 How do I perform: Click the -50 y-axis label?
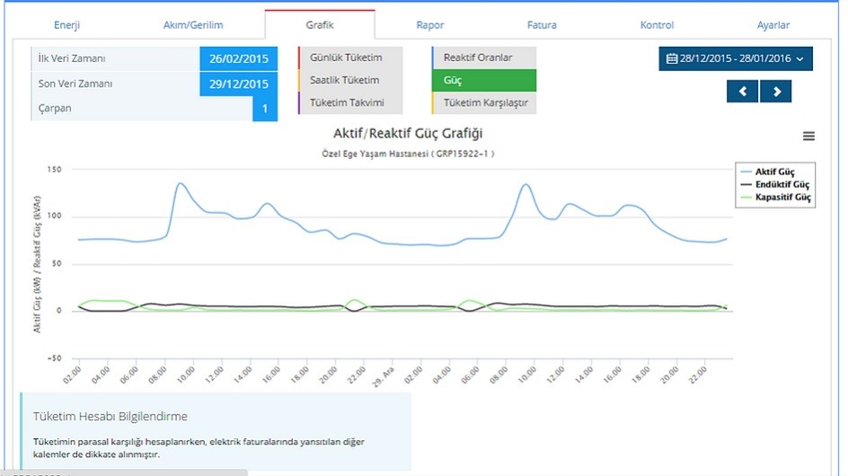click(54, 358)
